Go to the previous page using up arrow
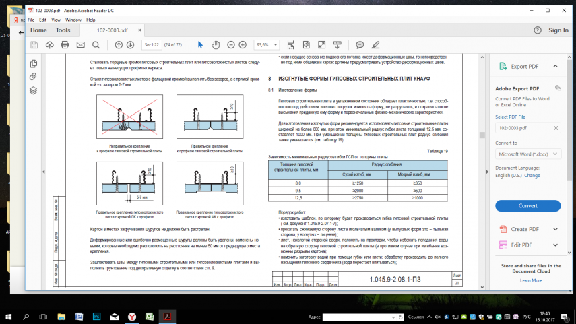Viewport: 576px width, 324px height. 119,44
